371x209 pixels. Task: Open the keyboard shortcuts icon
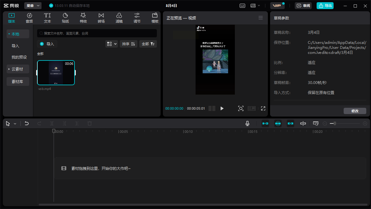[242, 6]
